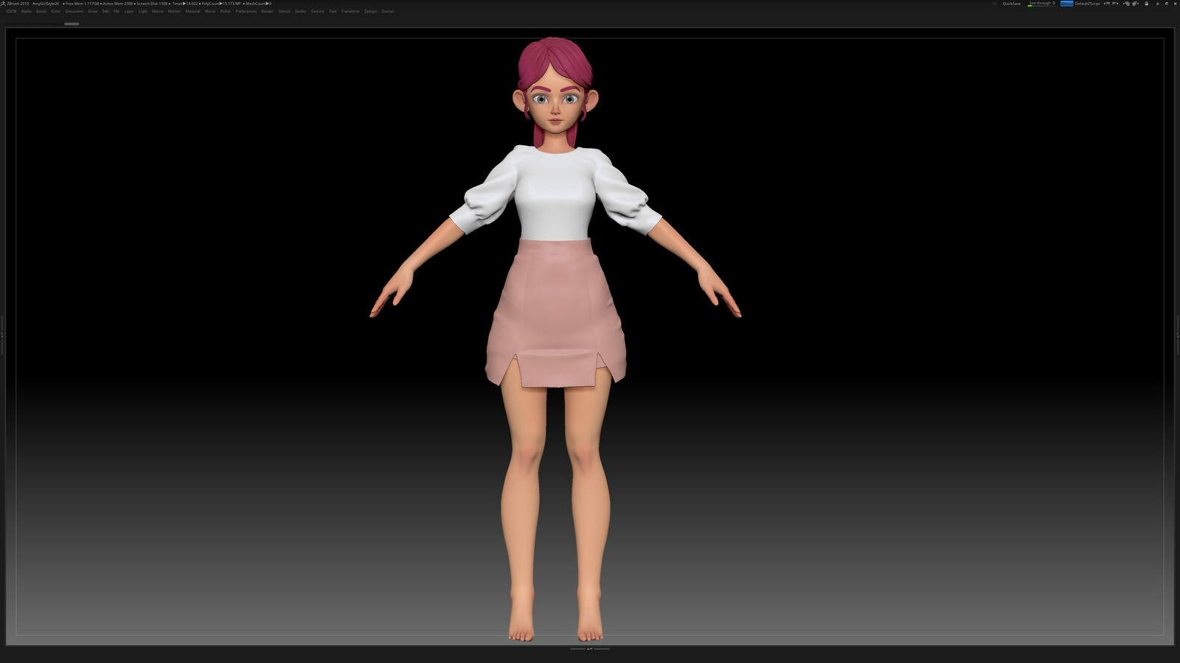Screen dimensions: 1180x663
Task: Click the Free Mem readout
Action: [82, 4]
